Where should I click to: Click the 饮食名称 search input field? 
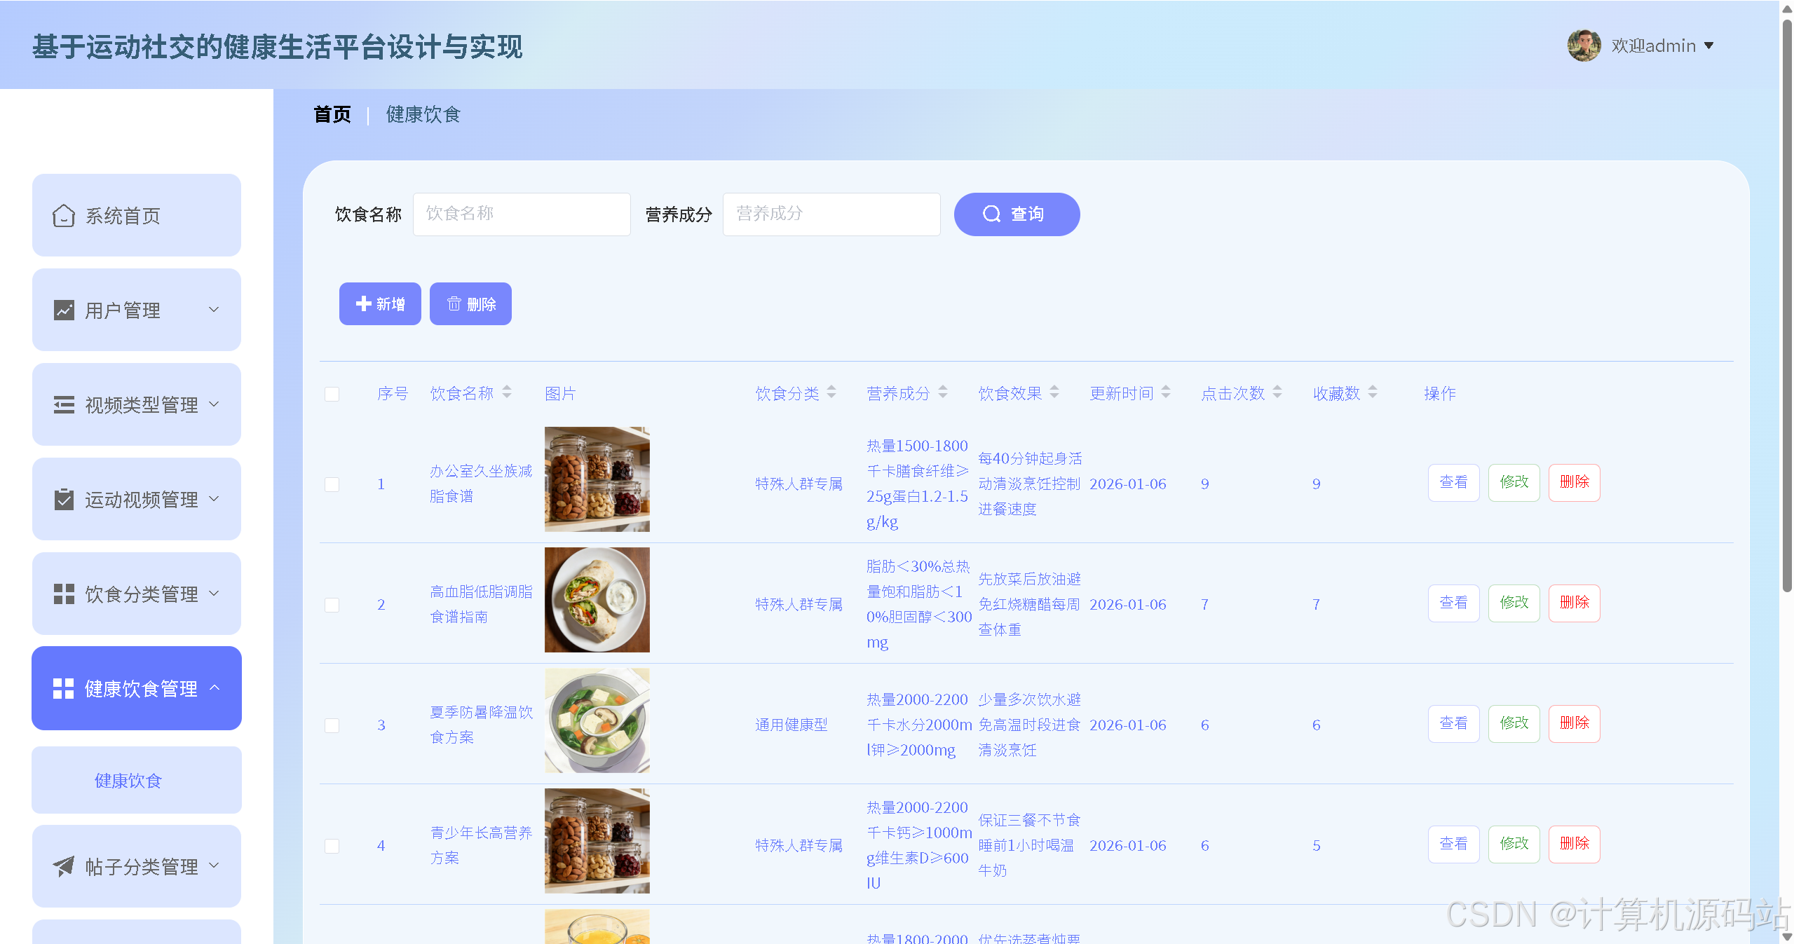click(x=522, y=214)
